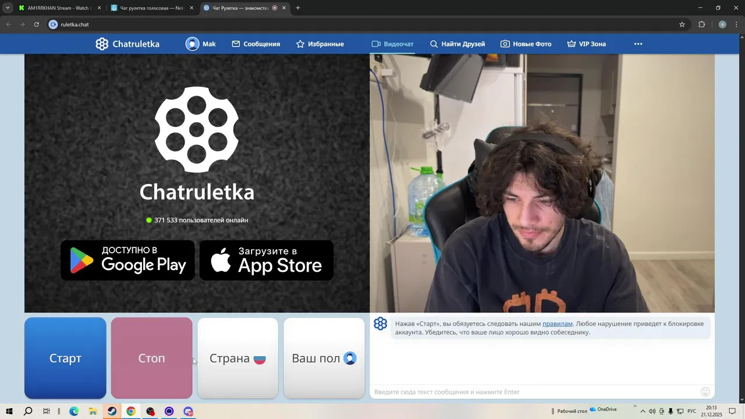Click the Chatruletka logo in the header
745x419 pixels.
[127, 44]
